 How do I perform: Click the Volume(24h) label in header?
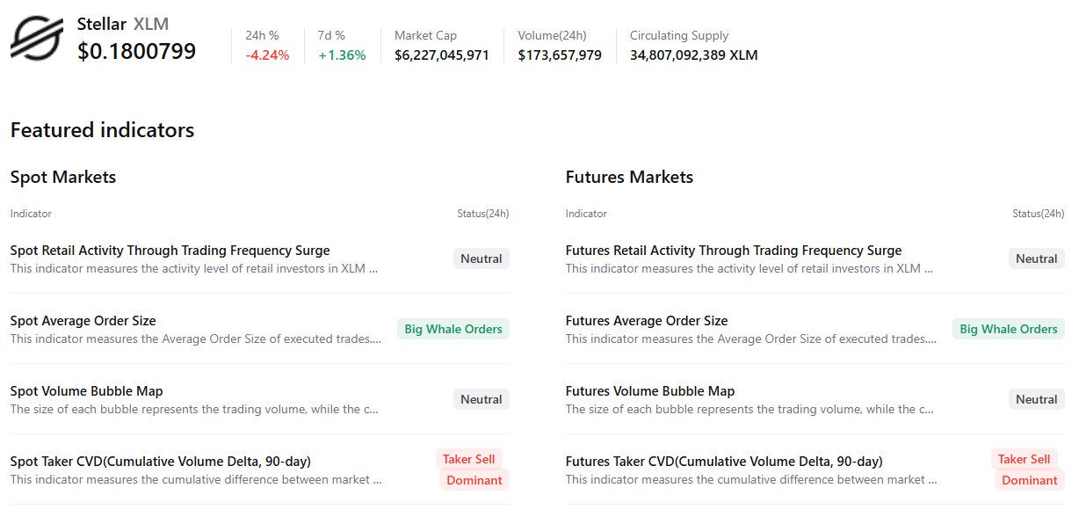[552, 36]
